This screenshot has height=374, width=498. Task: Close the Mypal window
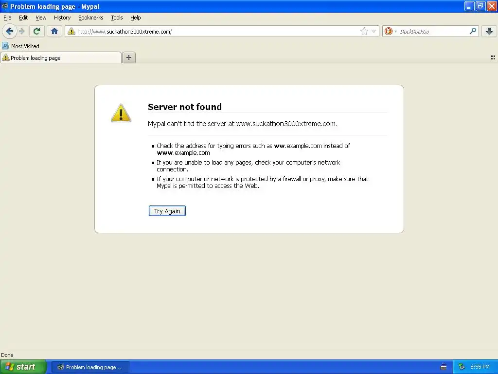[492, 6]
